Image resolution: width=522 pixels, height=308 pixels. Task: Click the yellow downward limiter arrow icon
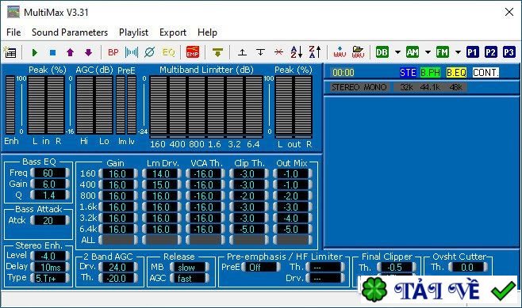217,52
